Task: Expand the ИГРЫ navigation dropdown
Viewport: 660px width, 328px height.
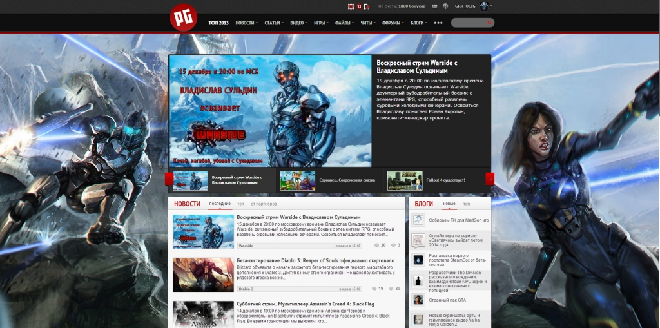Action: click(327, 23)
